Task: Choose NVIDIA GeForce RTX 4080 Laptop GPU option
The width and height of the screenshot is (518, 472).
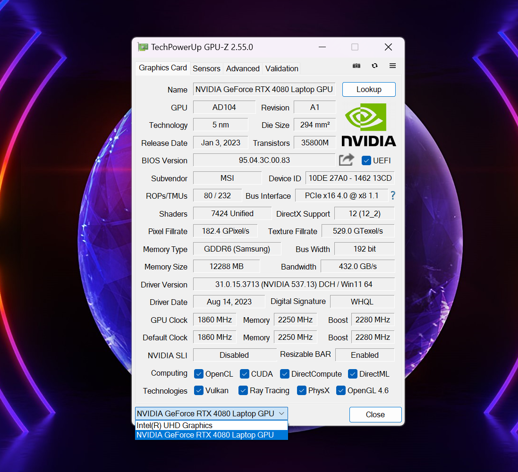Action: (212, 435)
